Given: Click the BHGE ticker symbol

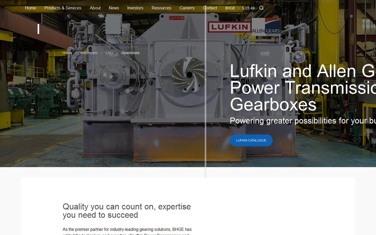Looking at the screenshot, I should point(230,8).
